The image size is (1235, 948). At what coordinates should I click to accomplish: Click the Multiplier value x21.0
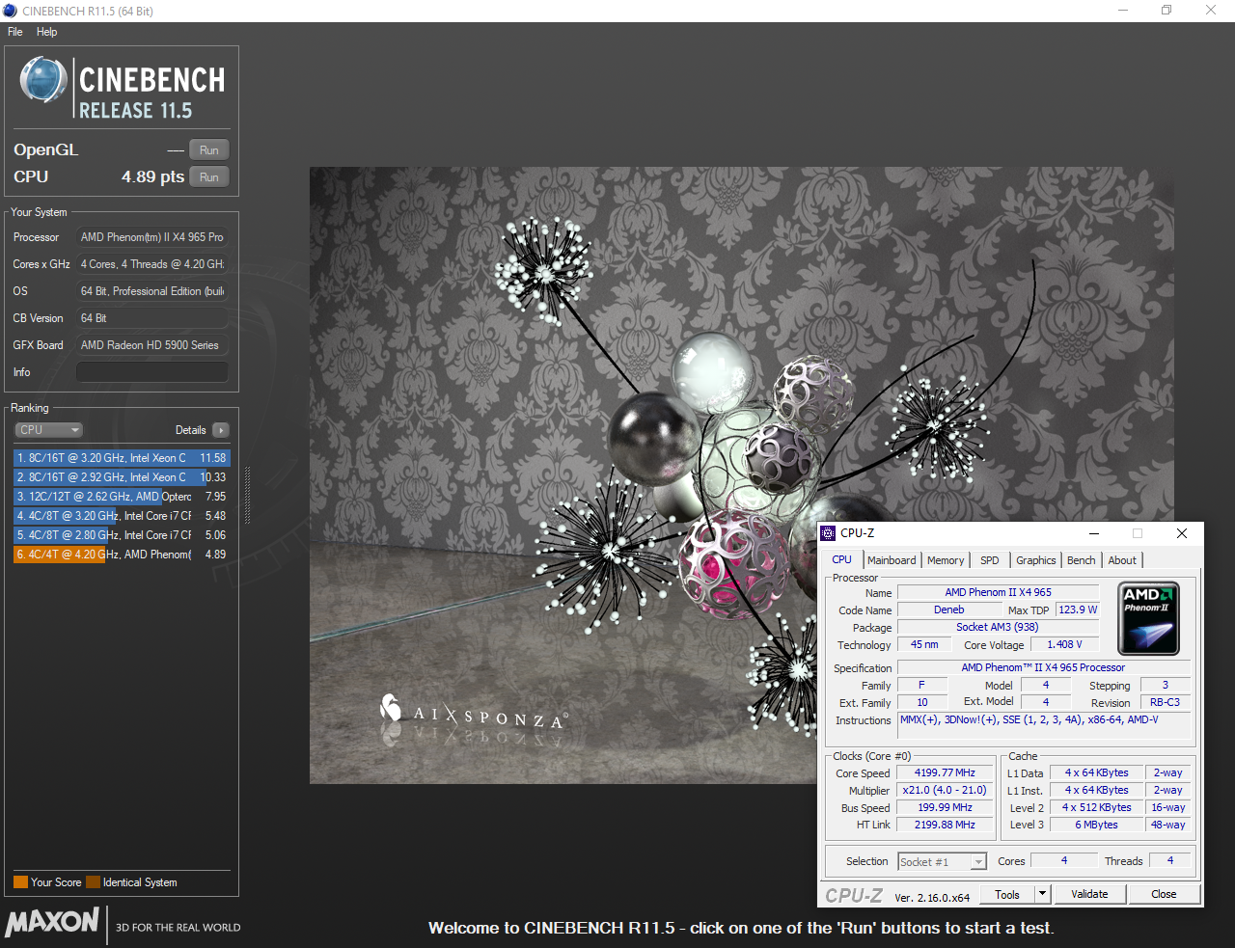click(945, 791)
